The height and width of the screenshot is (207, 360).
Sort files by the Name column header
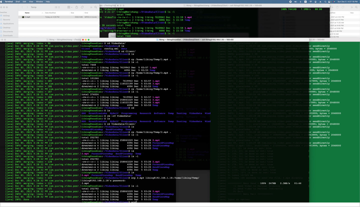coord(27,13)
